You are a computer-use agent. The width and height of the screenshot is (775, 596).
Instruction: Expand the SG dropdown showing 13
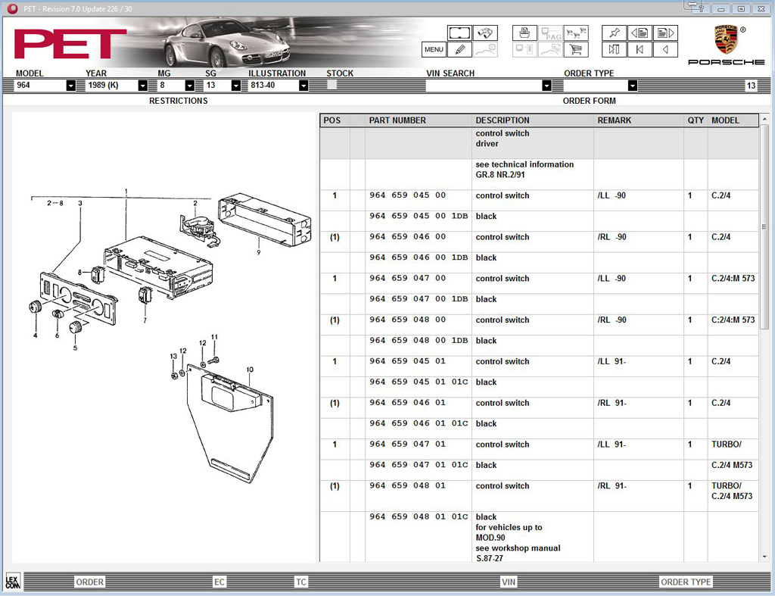click(236, 86)
